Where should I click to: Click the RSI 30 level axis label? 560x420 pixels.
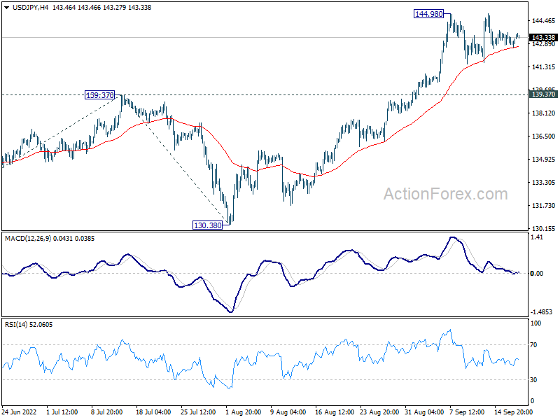(533, 380)
